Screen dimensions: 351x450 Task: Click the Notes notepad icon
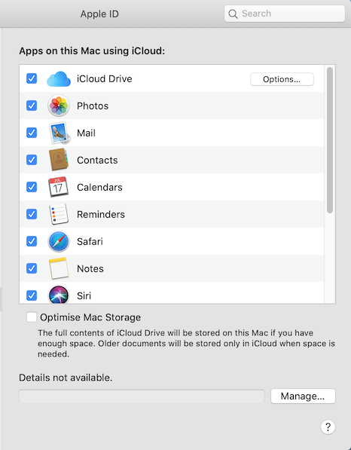pos(59,268)
